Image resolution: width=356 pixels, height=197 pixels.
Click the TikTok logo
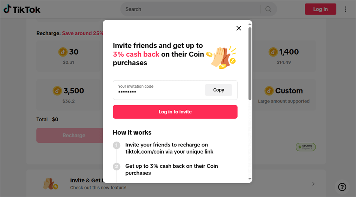click(22, 9)
